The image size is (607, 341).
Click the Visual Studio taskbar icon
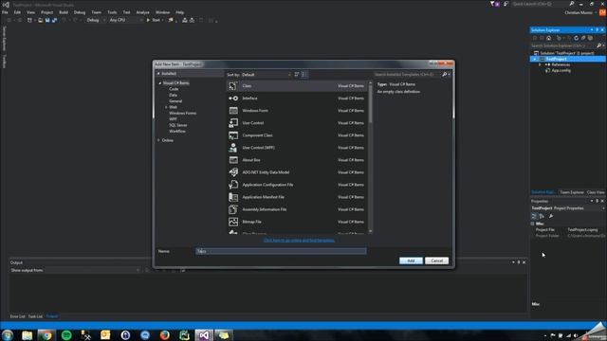204,334
